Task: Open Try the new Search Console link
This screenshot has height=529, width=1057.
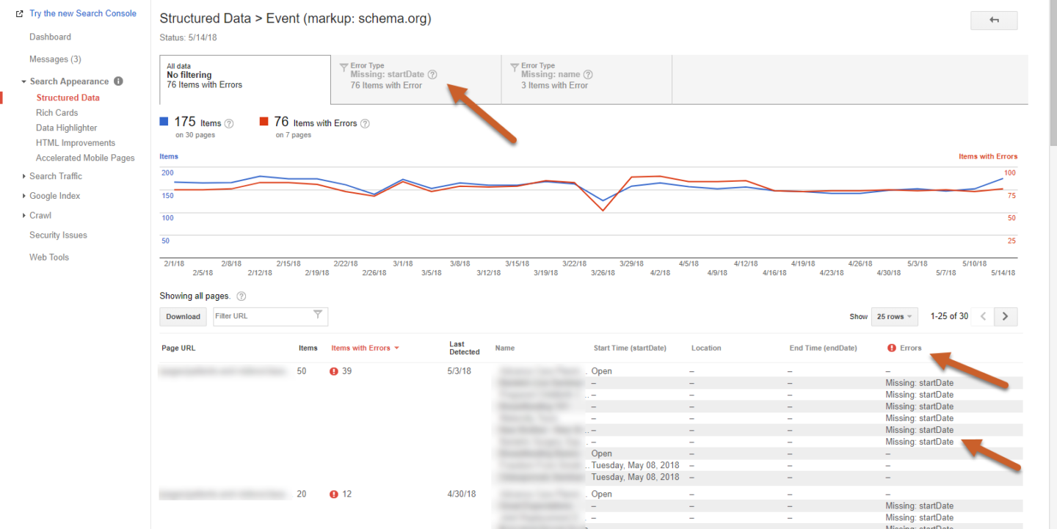Action: [x=82, y=13]
